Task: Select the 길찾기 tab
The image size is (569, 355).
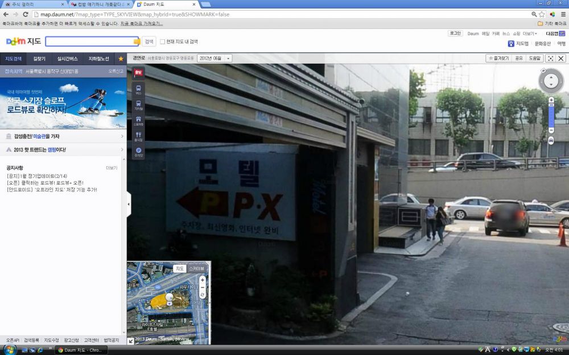Action: point(40,59)
